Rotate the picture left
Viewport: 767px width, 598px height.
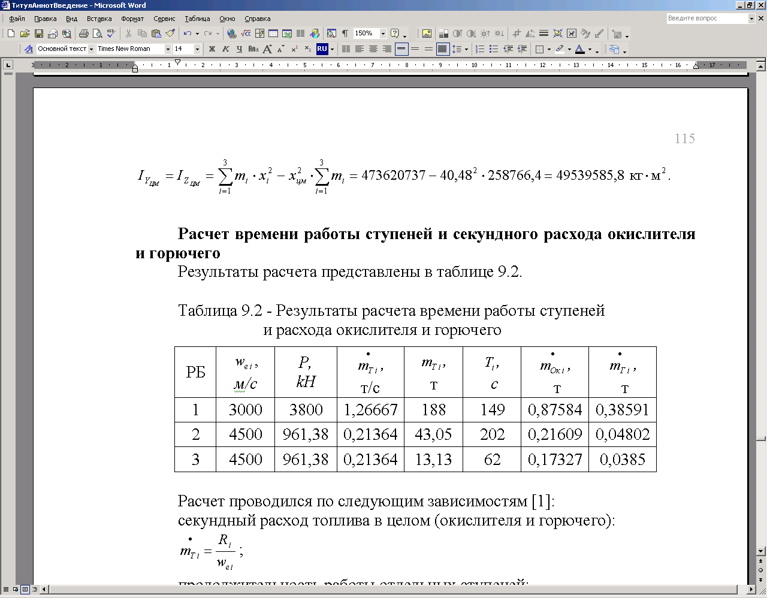530,34
